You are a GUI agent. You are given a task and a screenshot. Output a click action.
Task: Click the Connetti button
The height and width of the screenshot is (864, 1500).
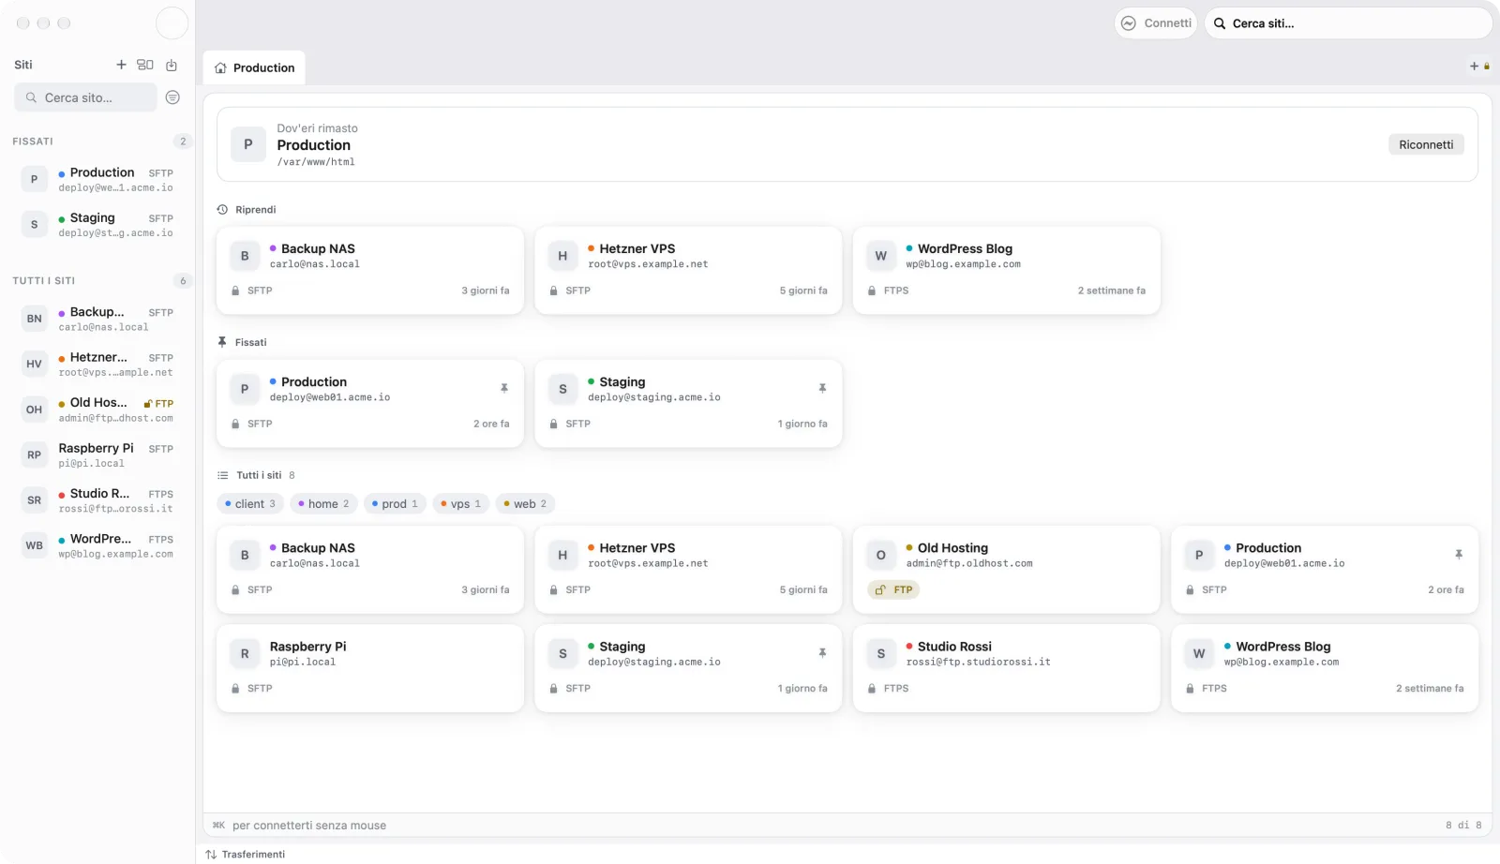(x=1156, y=23)
